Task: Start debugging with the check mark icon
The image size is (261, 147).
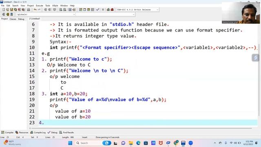Action: 97,10
